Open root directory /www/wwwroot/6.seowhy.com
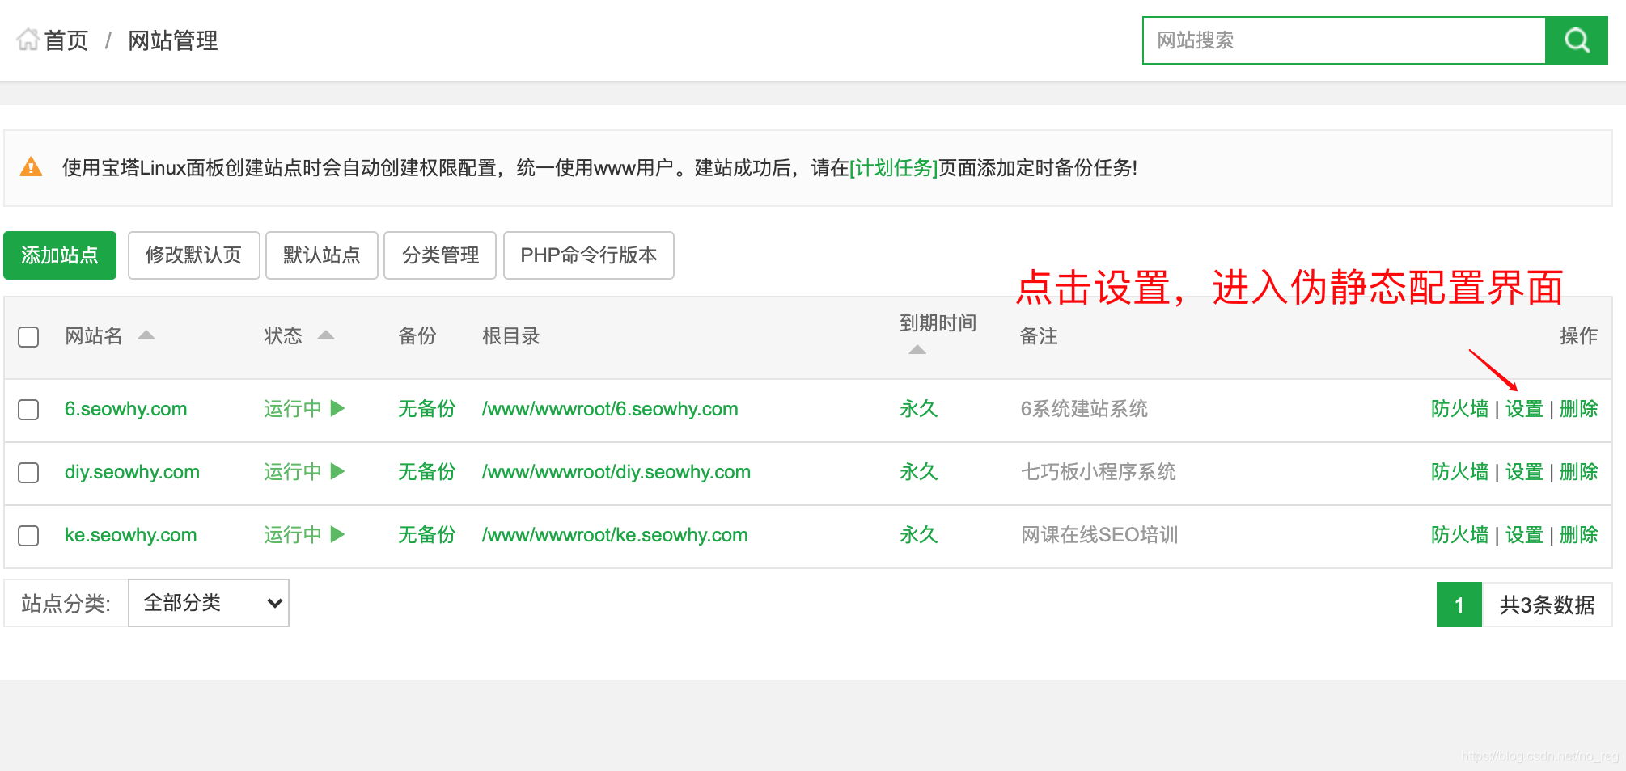Screen dimensions: 1626x771 click(x=610, y=409)
